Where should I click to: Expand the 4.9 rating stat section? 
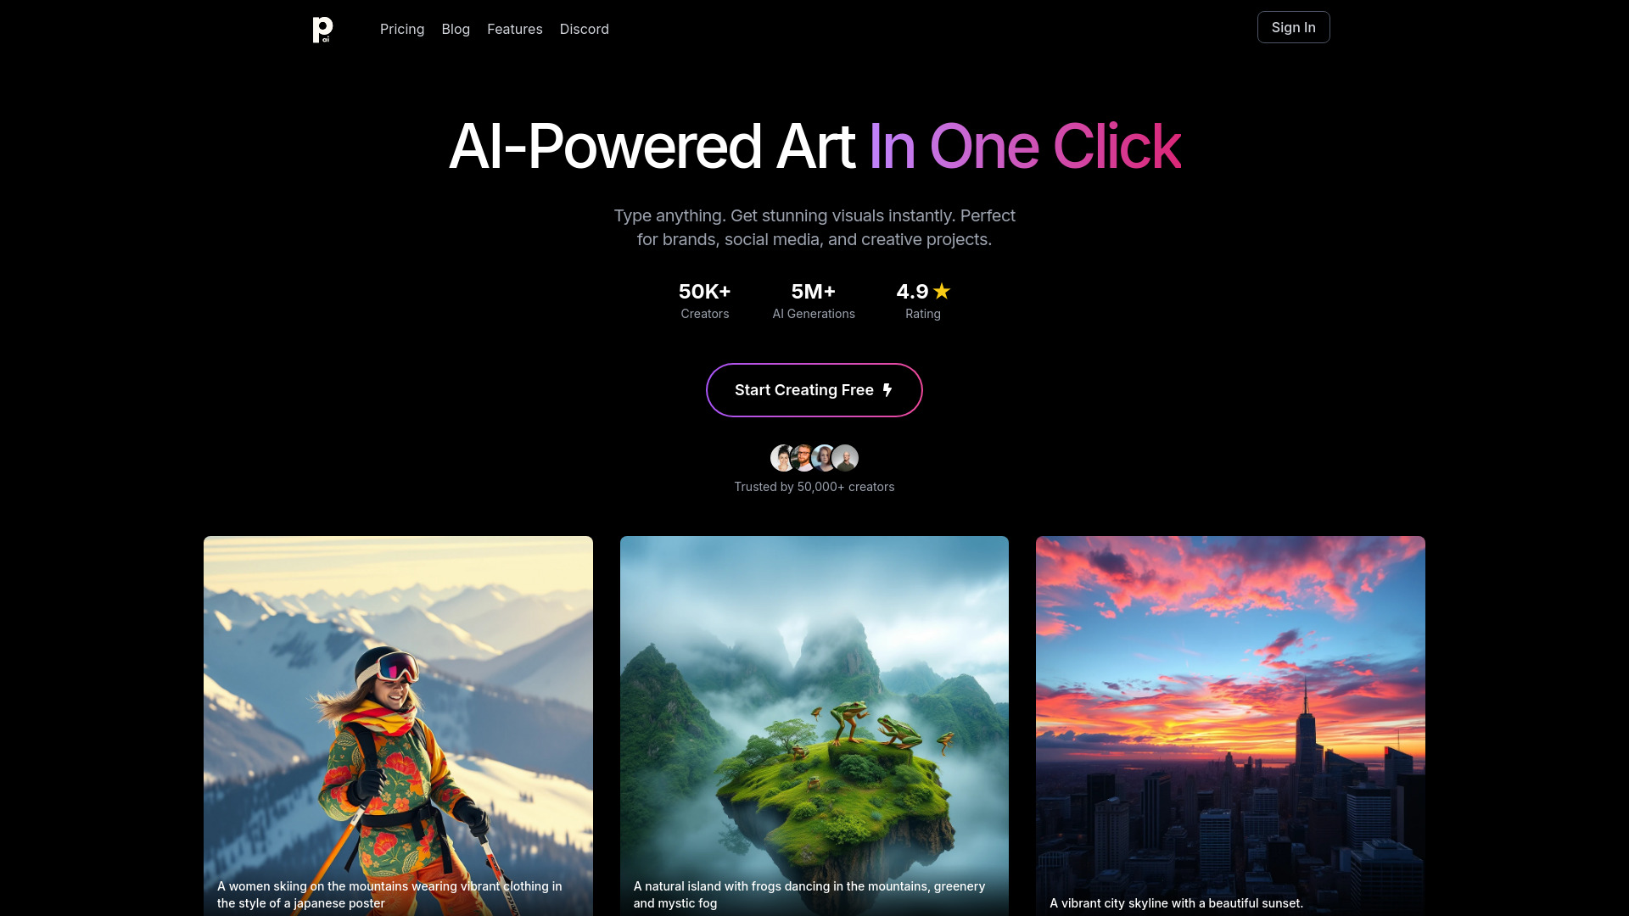click(x=923, y=299)
